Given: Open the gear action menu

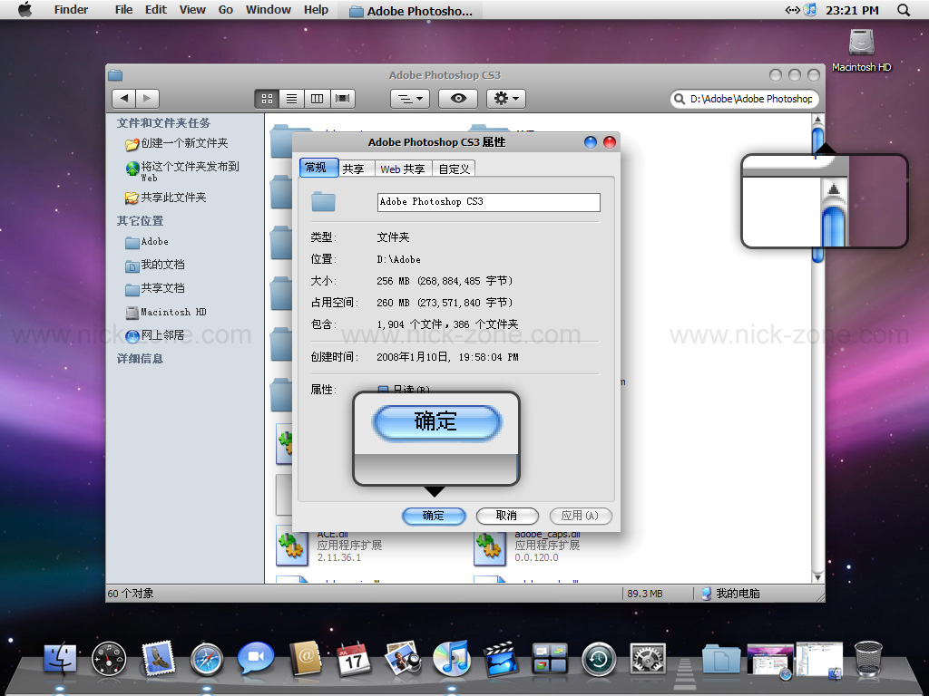Looking at the screenshot, I should (x=506, y=99).
